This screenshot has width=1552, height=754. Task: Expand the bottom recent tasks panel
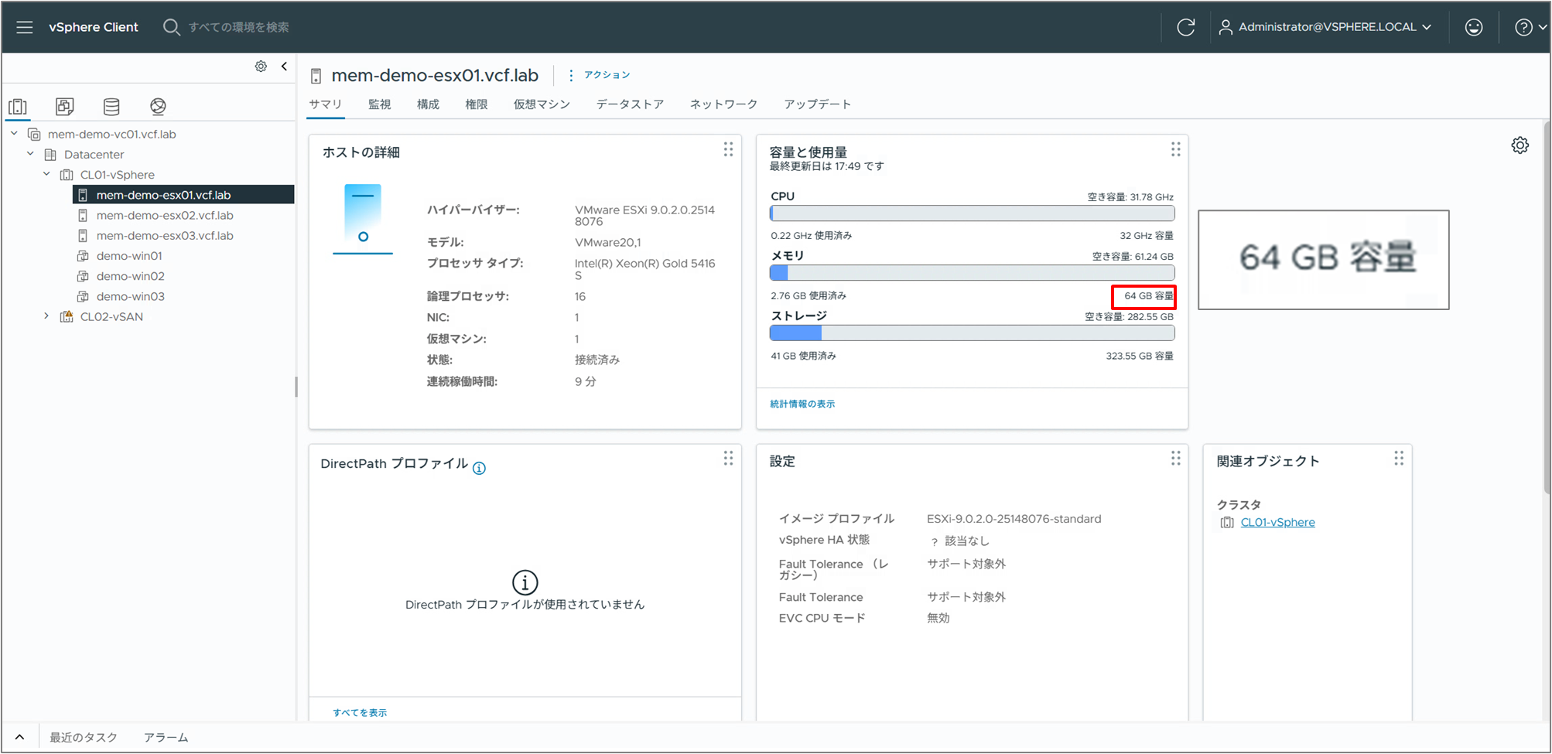(x=20, y=737)
